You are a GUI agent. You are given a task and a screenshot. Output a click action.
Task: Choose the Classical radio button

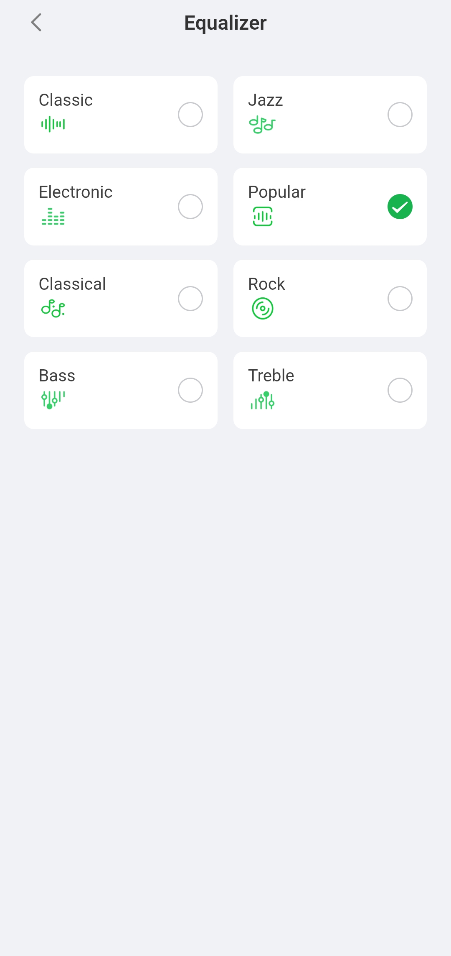coord(190,299)
